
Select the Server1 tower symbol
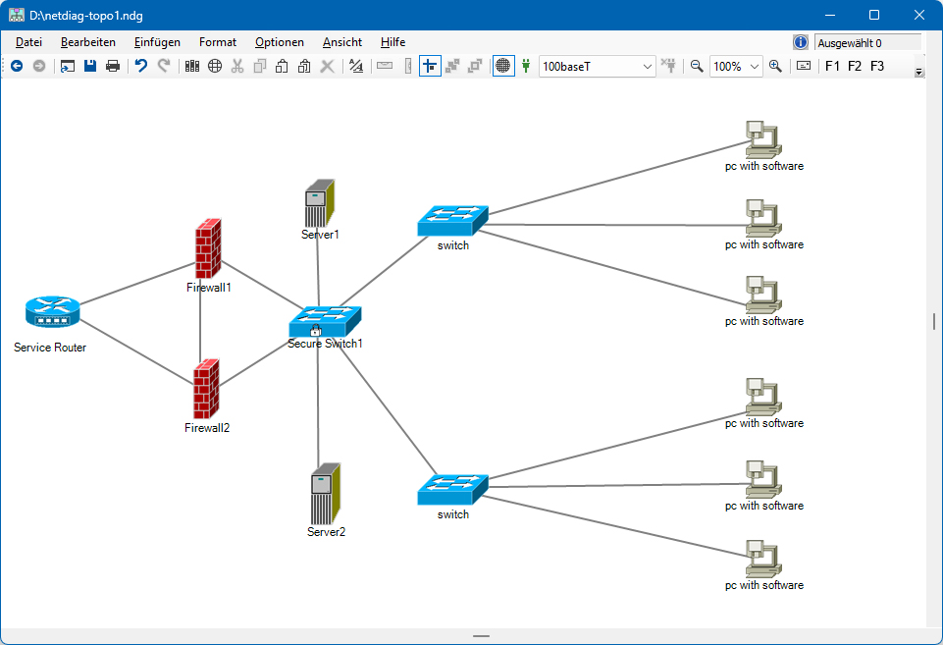click(319, 203)
